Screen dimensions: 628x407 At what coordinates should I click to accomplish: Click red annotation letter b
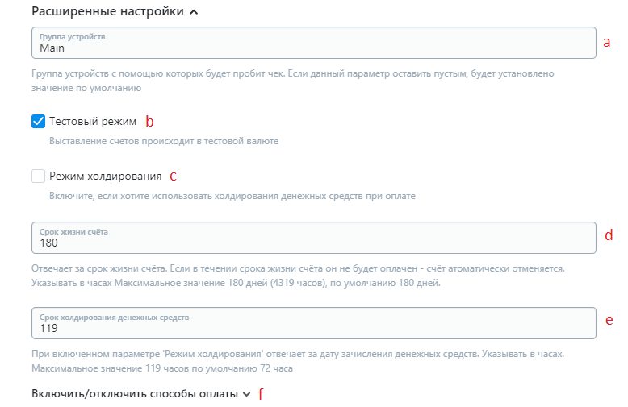coord(149,123)
